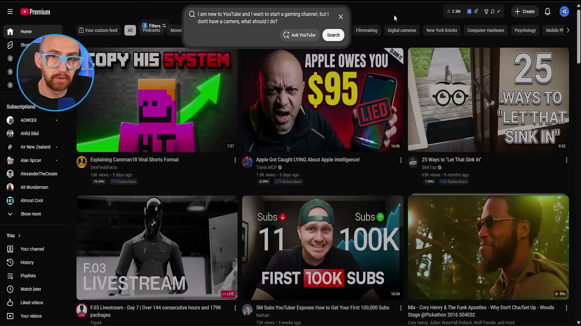581x326 pixels.
Task: Click the Shorts icon in sidebar
Action: (10, 45)
